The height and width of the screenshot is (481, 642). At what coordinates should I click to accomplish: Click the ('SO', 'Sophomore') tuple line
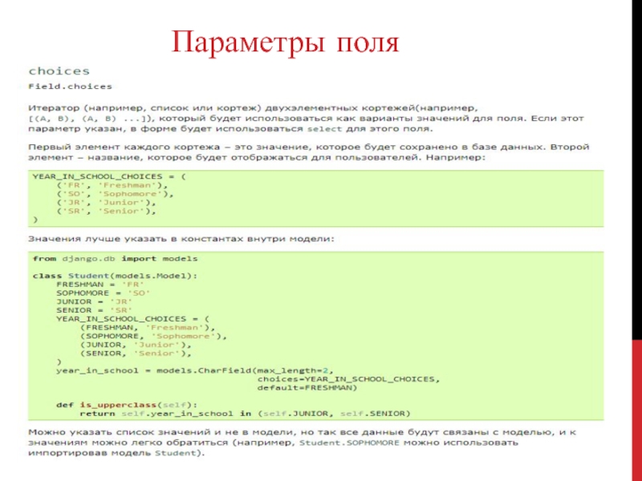(113, 193)
